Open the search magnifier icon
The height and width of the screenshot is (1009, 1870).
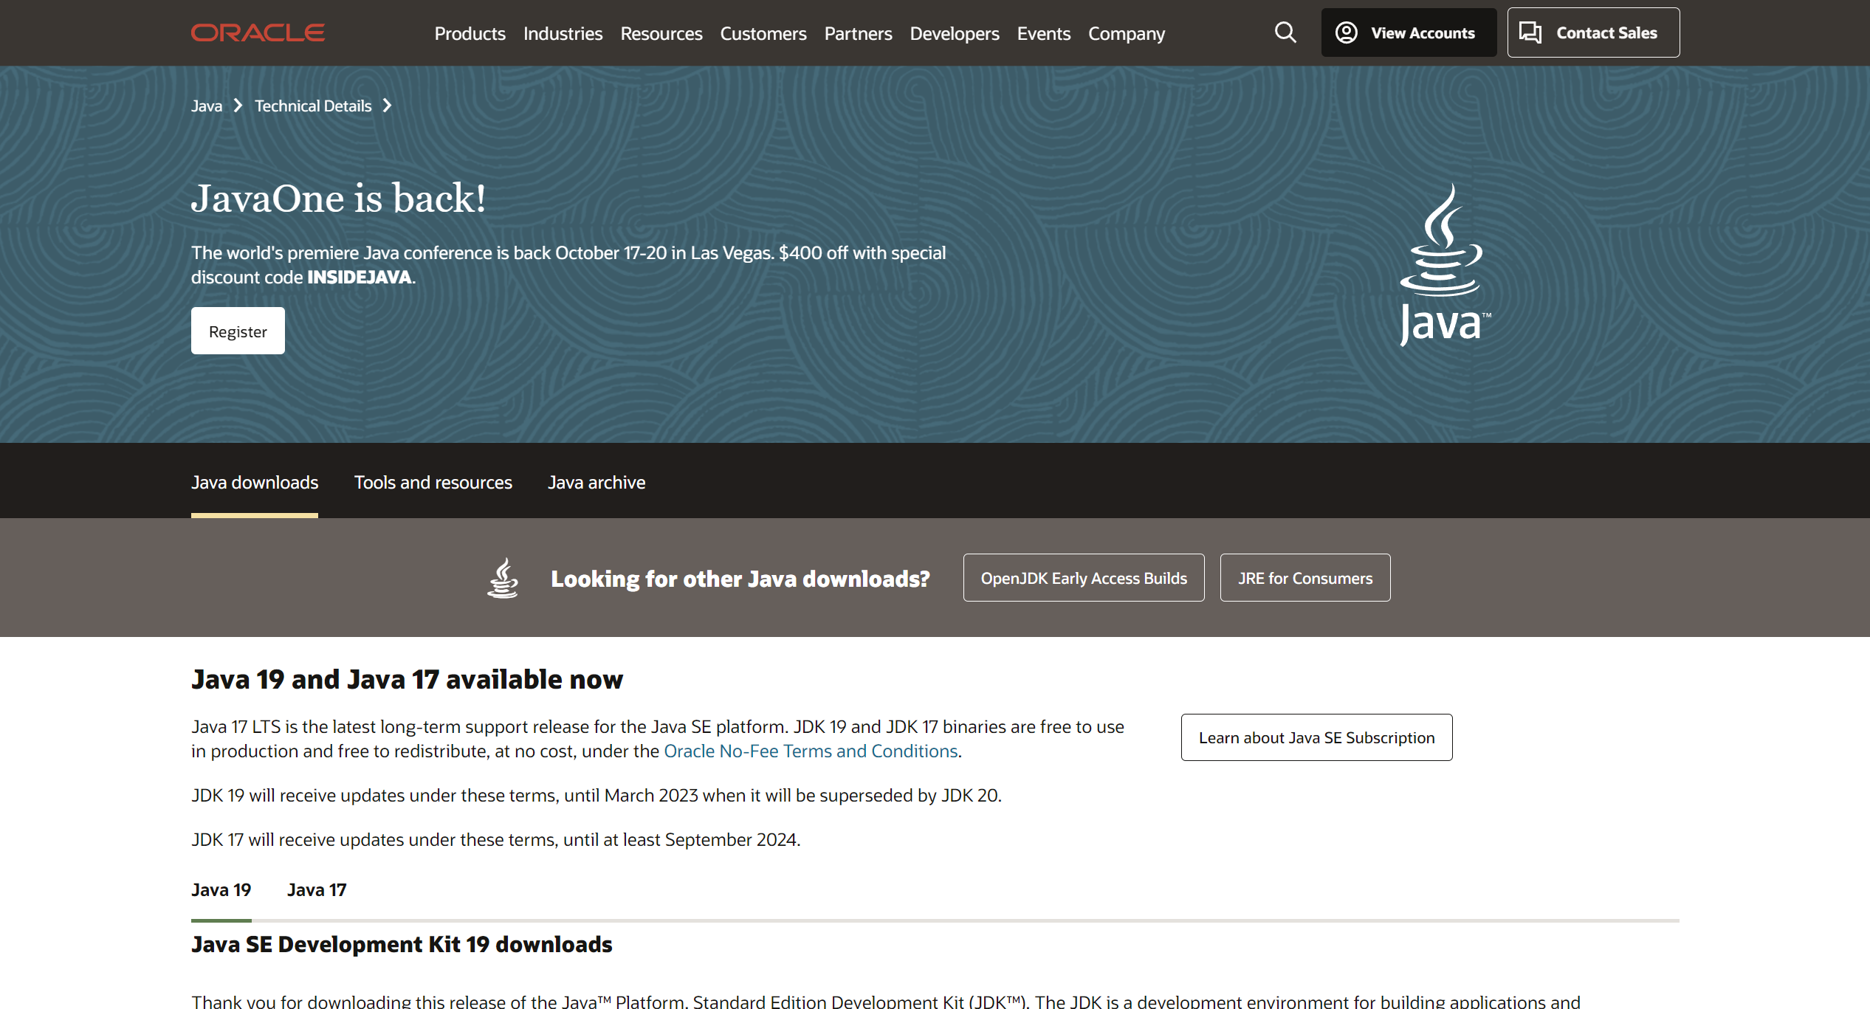point(1285,32)
